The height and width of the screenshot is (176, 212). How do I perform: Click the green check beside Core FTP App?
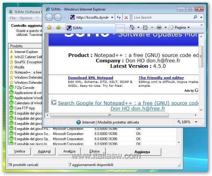(x=11, y=108)
